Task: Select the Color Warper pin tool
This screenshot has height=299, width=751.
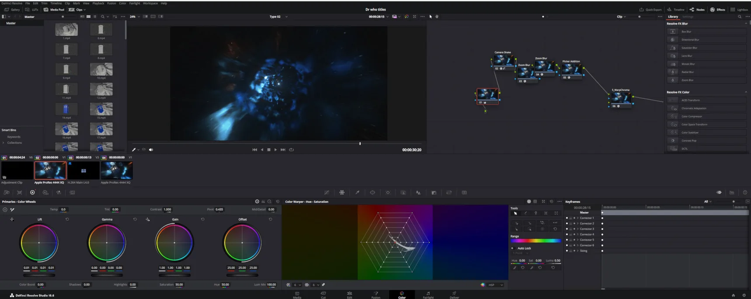Action: point(535,213)
